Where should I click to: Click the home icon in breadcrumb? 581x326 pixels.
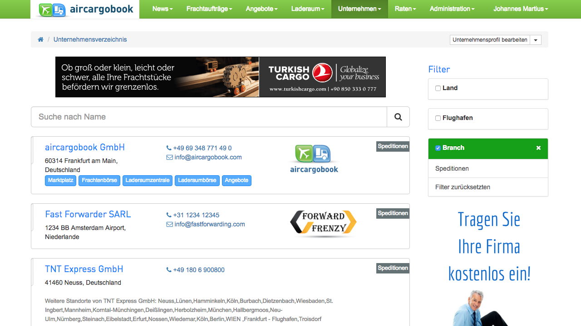click(40, 39)
